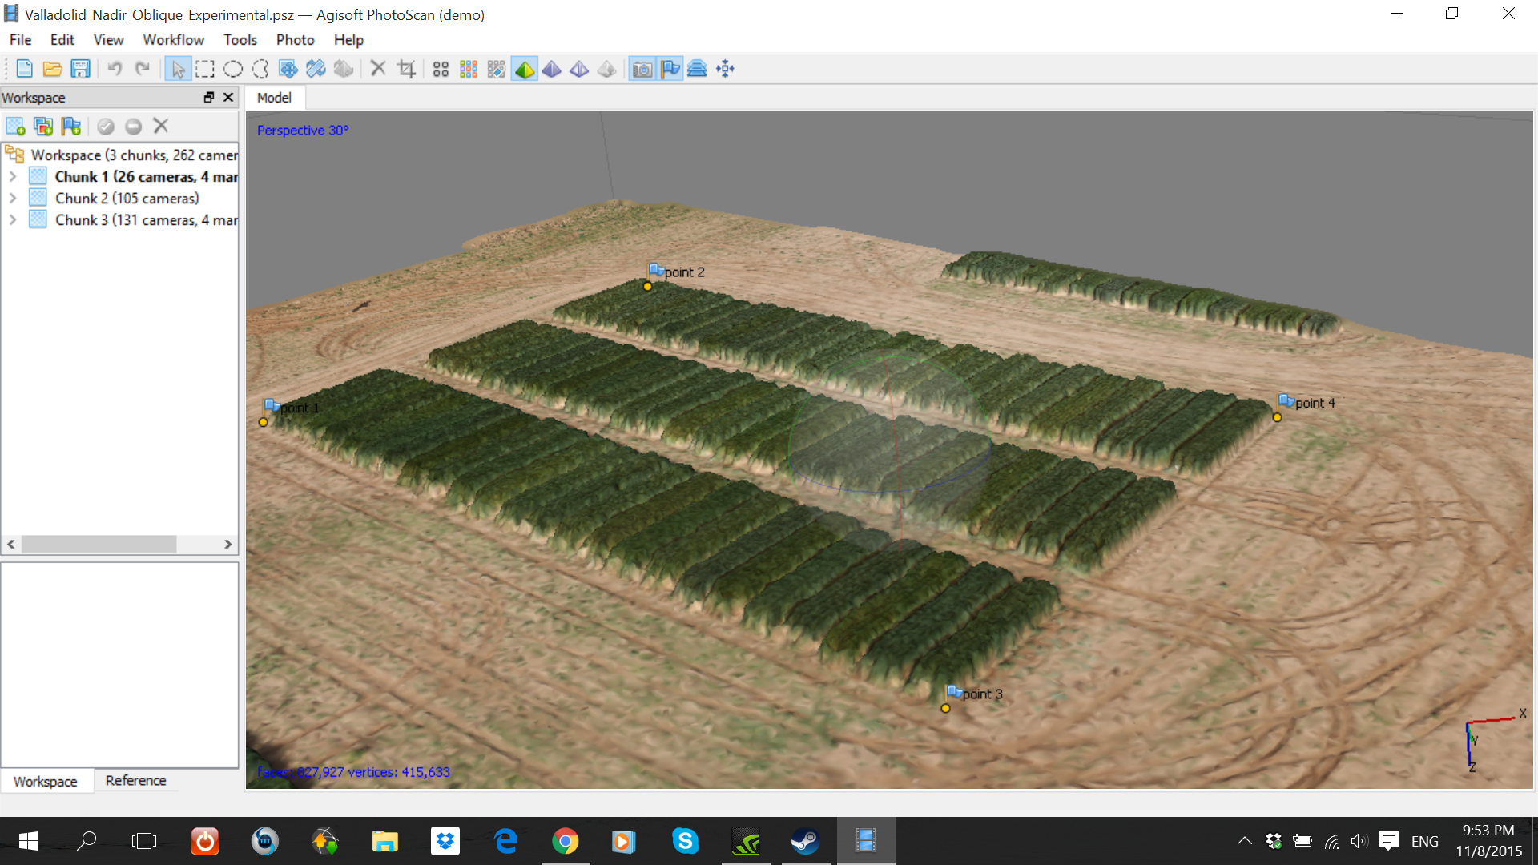Click the Add Chunk icon
This screenshot has height=865, width=1538.
[x=15, y=126]
